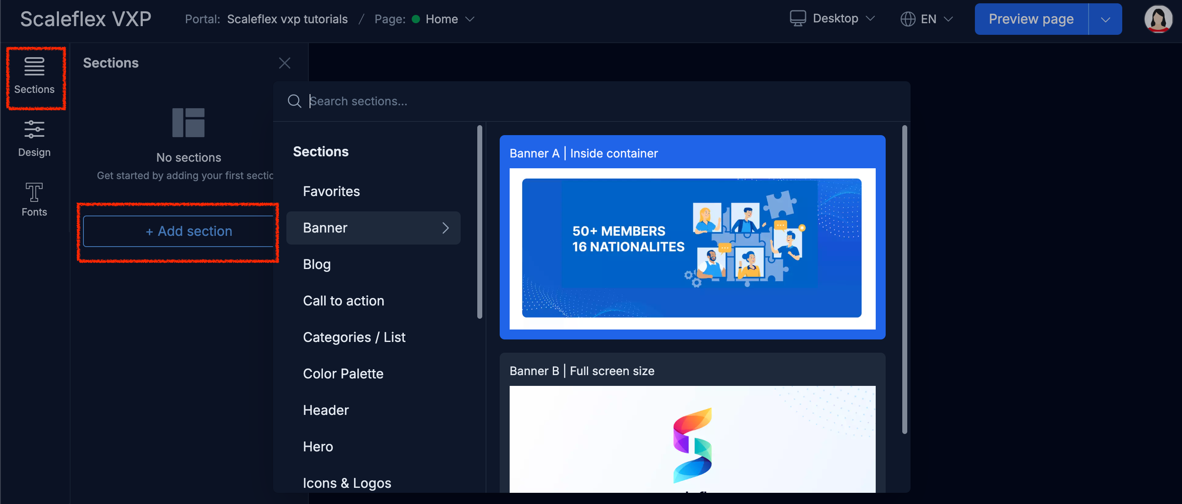The height and width of the screenshot is (504, 1182).
Task: Expand the Banner category chevron
Action: (445, 228)
